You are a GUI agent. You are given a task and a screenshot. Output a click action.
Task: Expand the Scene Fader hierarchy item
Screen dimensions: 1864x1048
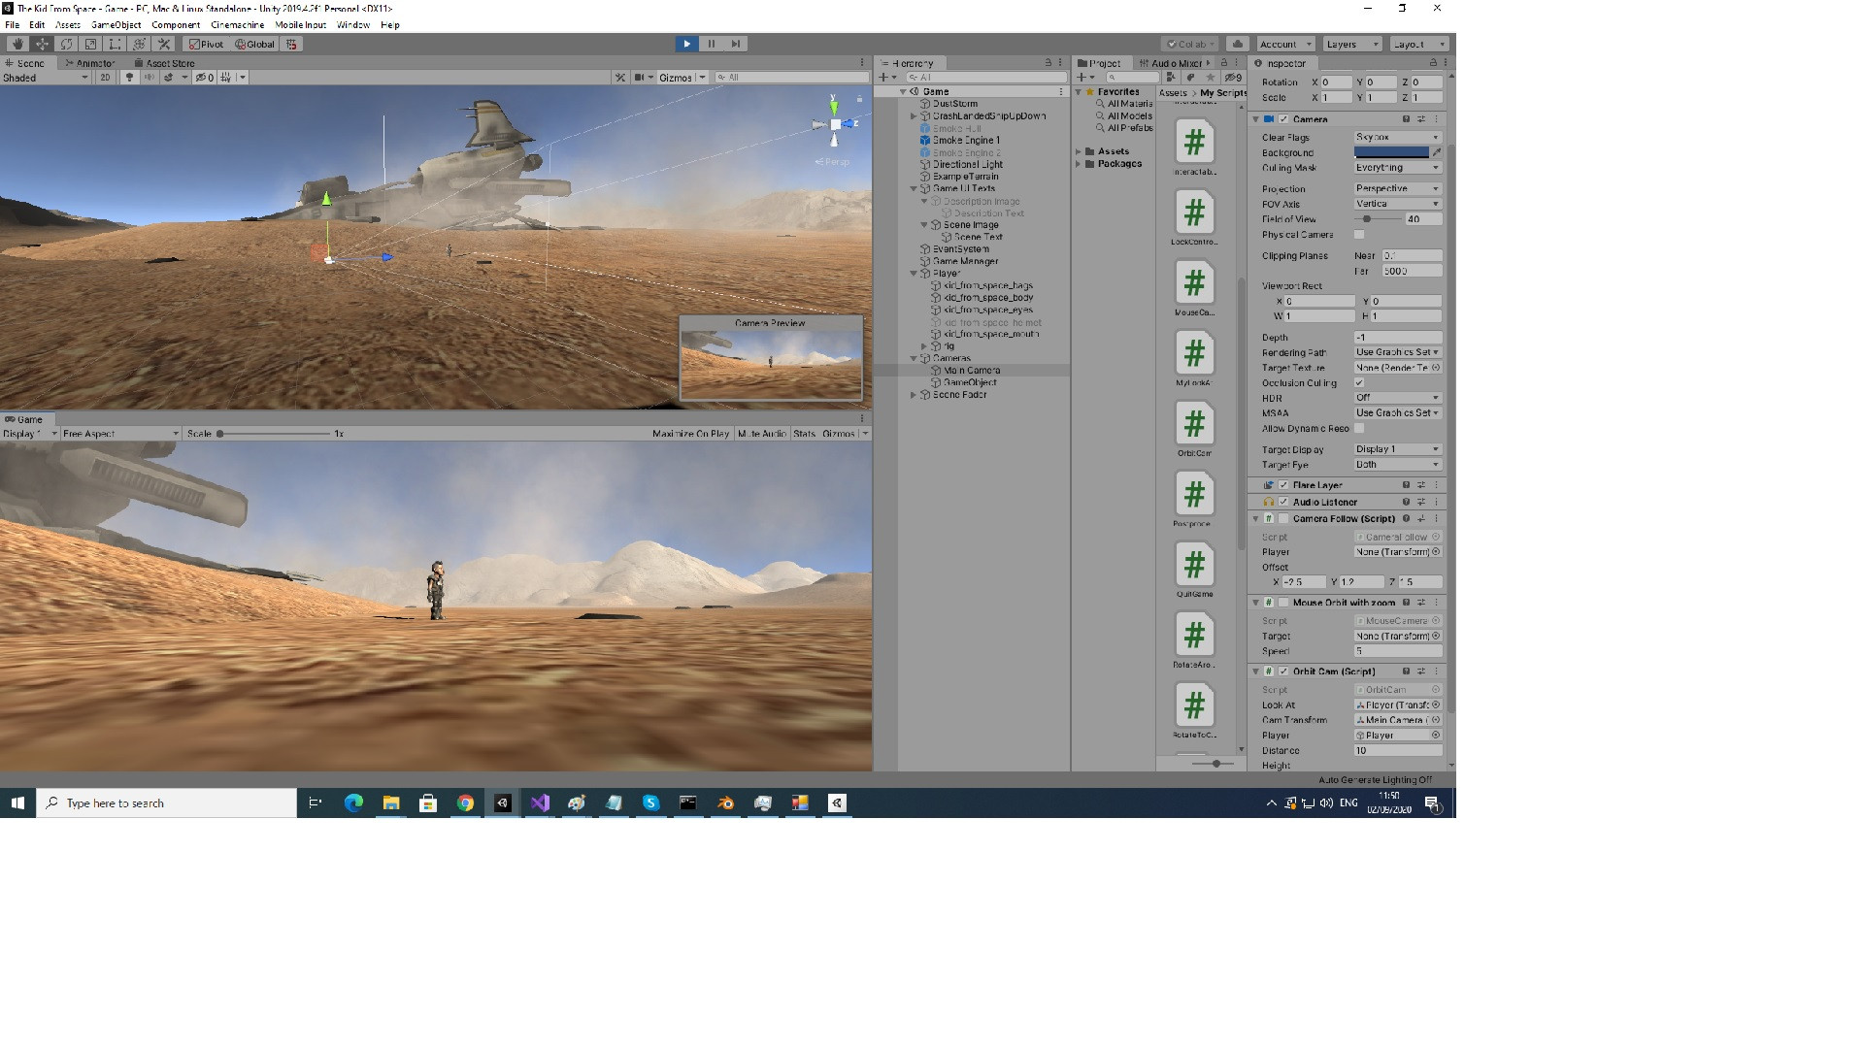tap(914, 395)
